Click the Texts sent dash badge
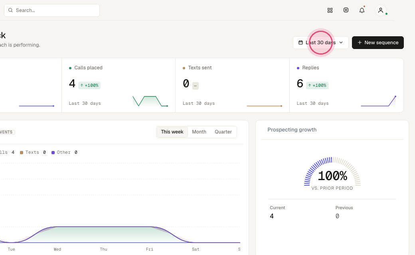This screenshot has height=255, width=415. coord(195,86)
